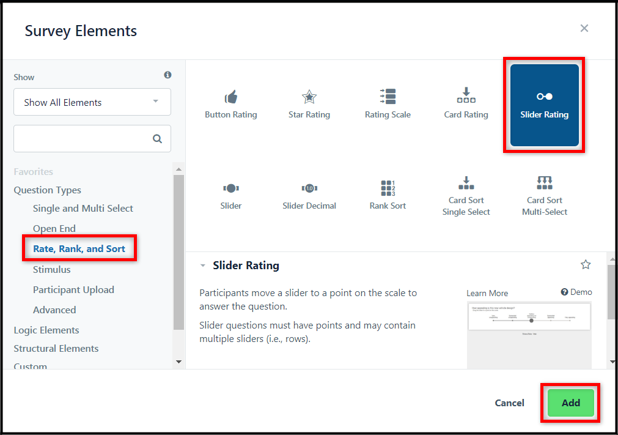The width and height of the screenshot is (618, 435).
Task: Click the info icon beside Show
Action: (167, 75)
